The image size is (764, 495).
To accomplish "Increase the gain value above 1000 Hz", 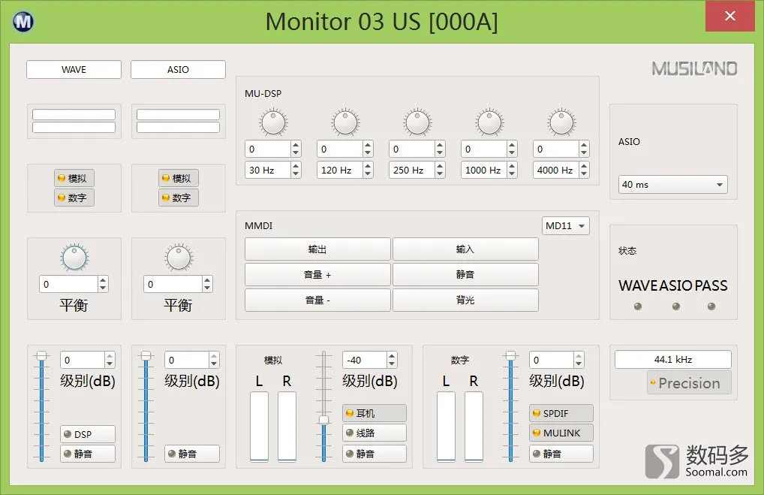I will pos(512,145).
